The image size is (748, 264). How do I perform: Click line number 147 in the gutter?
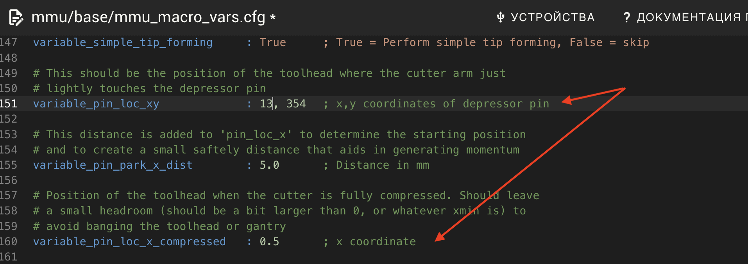[9, 43]
